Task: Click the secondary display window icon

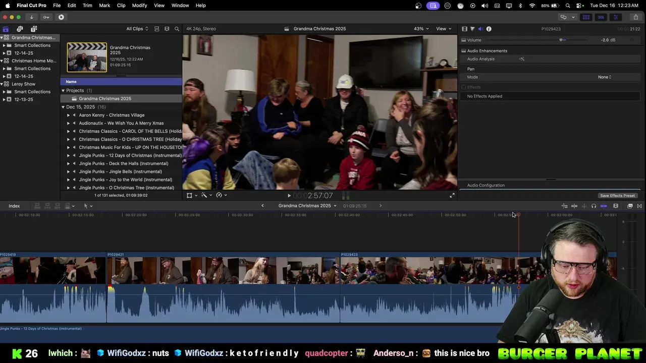Action: point(563,17)
